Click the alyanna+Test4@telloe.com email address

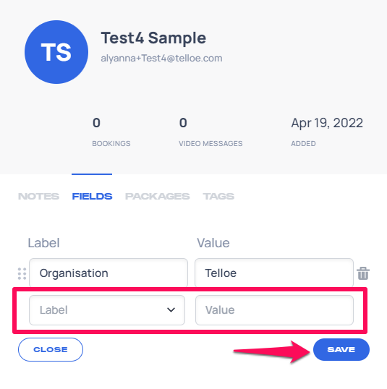click(x=161, y=59)
